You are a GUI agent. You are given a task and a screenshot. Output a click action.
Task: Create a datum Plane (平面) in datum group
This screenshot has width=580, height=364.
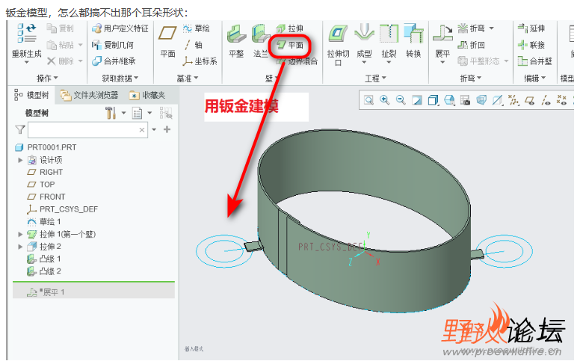tap(167, 42)
